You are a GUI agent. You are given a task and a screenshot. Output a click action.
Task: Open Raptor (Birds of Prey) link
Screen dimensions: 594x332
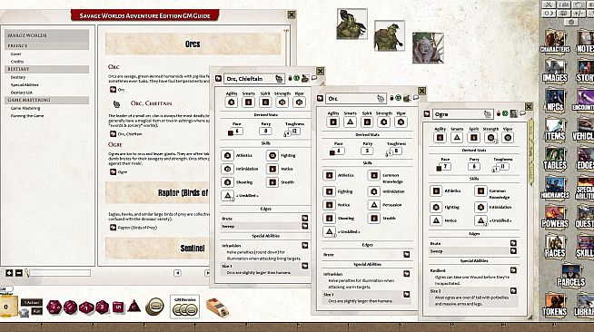coord(113,228)
